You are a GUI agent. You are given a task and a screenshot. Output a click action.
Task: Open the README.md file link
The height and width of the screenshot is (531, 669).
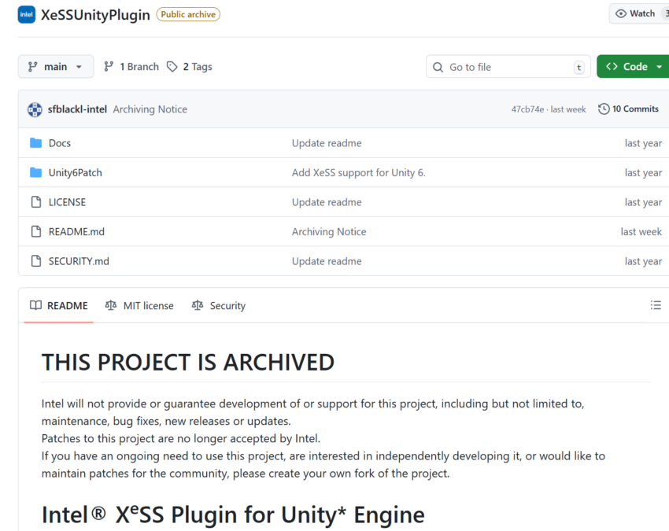[76, 231]
